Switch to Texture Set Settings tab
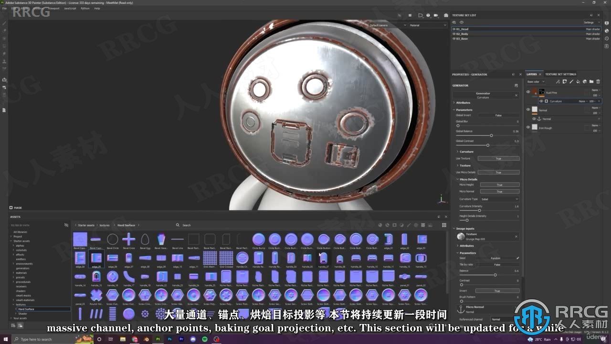Screen dimensions: 611x344 point(561,74)
